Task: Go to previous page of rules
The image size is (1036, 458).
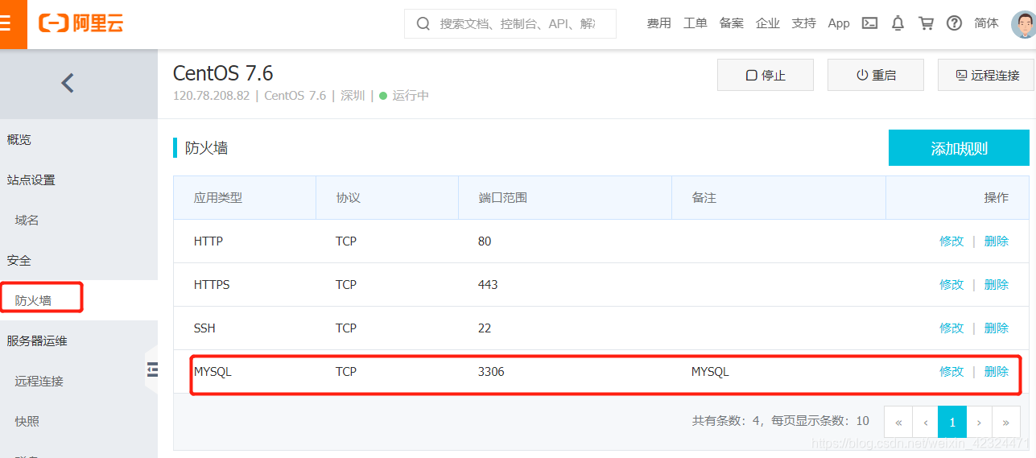Action: point(926,422)
